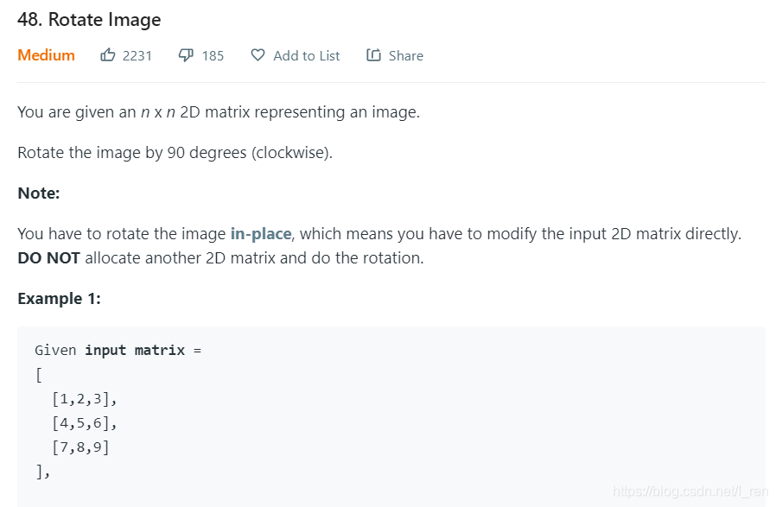The image size is (776, 507).
Task: Click the heart icon beside Add to List
Action: click(258, 54)
